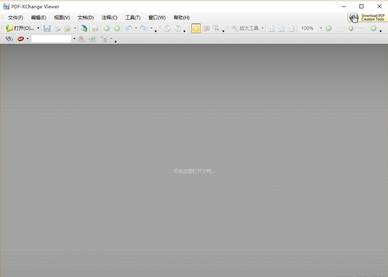
Task: Run OCR on pages icon
Action: point(95,28)
